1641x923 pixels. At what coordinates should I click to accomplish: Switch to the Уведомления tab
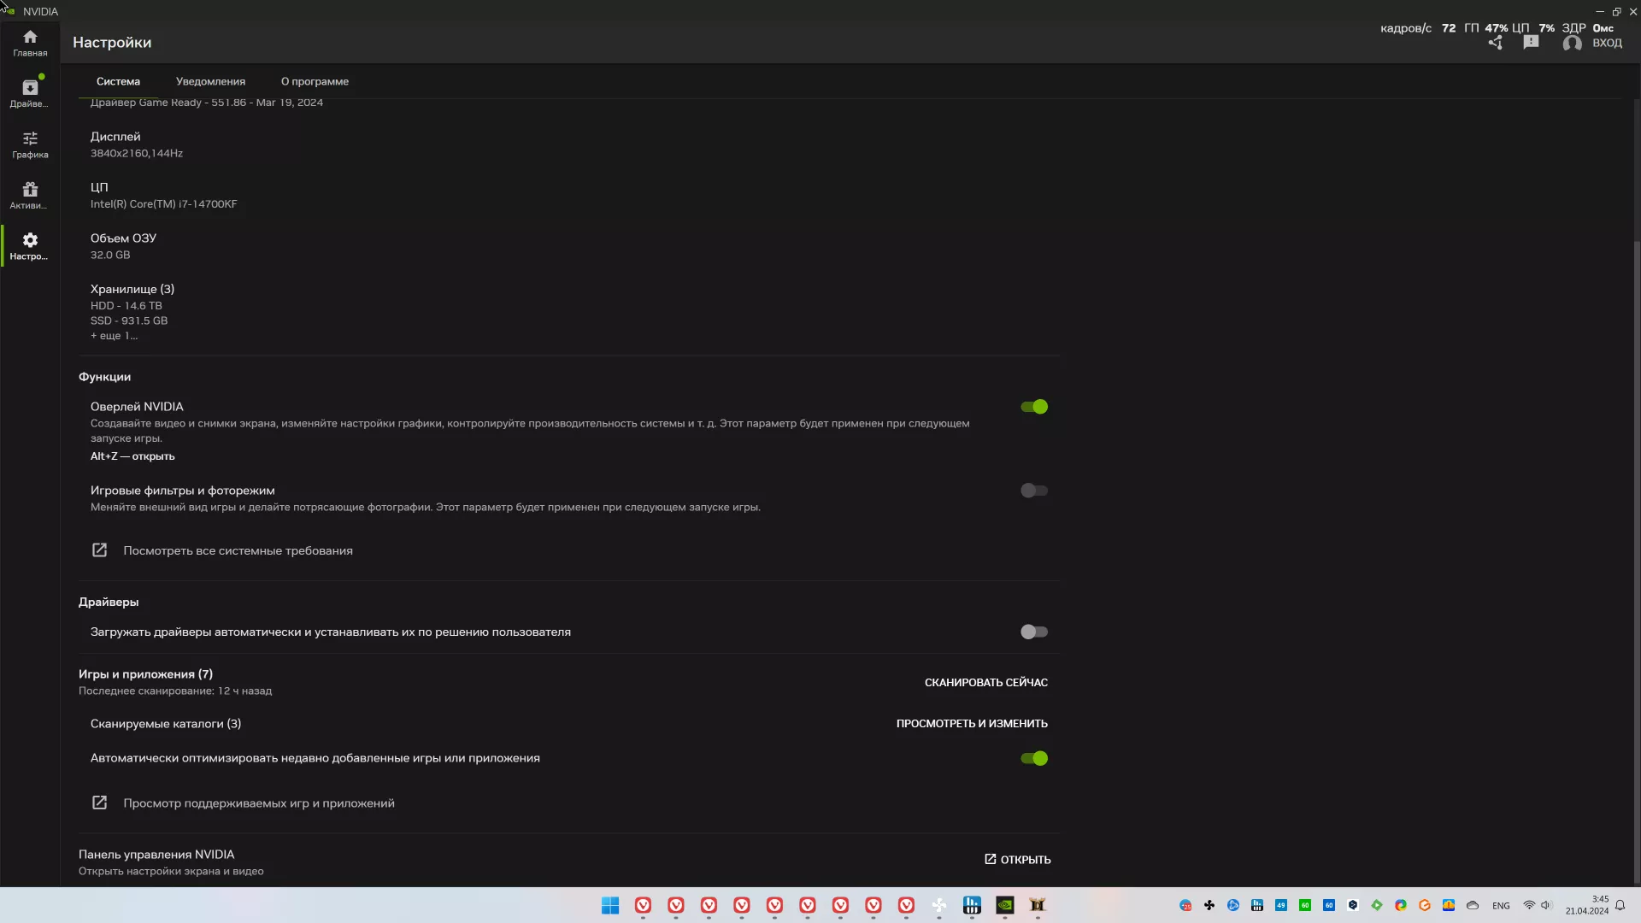pyautogui.click(x=210, y=81)
